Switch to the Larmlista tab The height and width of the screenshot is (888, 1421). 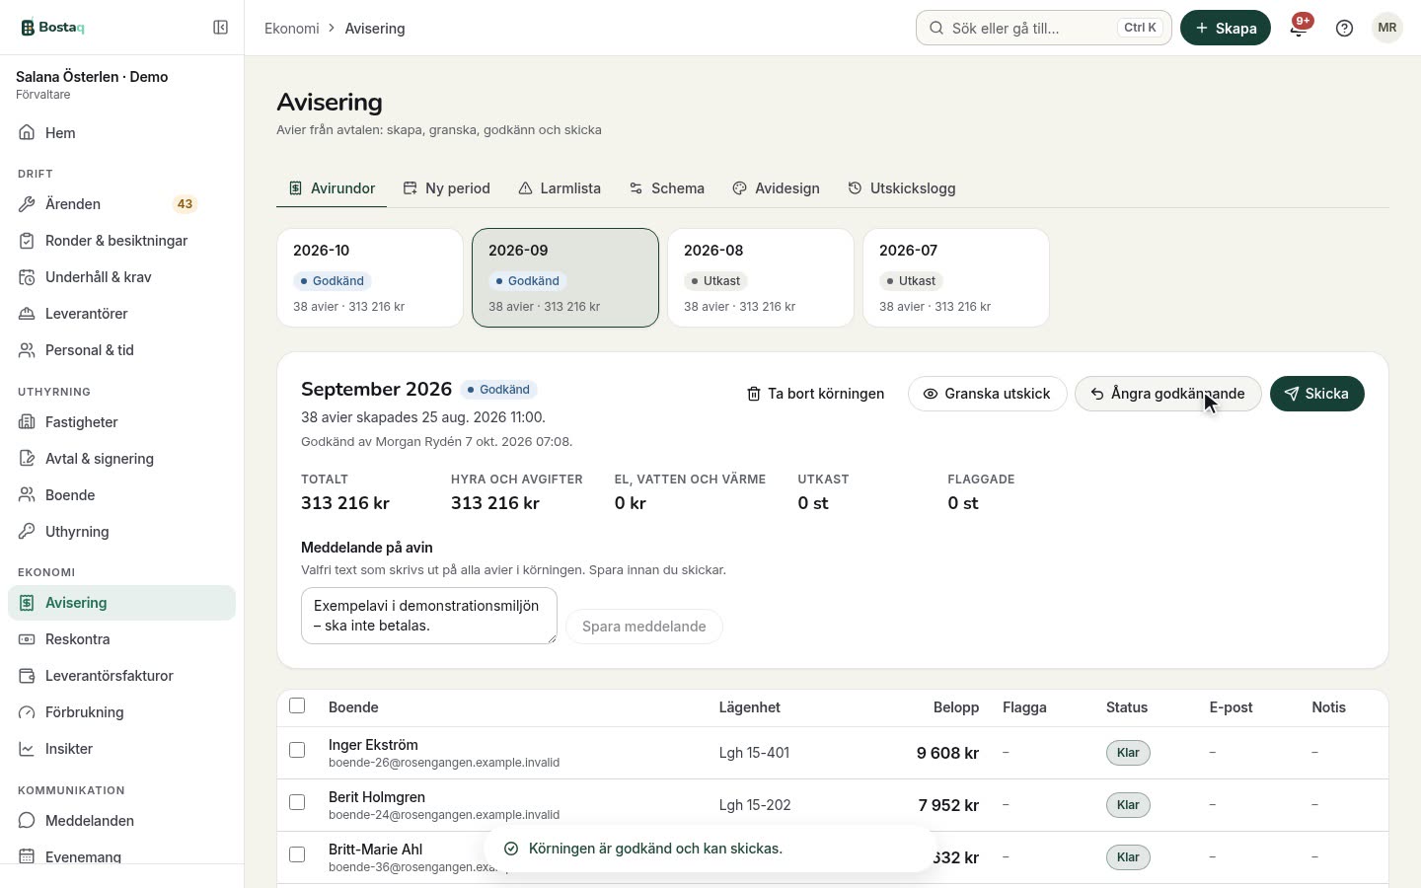click(x=560, y=188)
